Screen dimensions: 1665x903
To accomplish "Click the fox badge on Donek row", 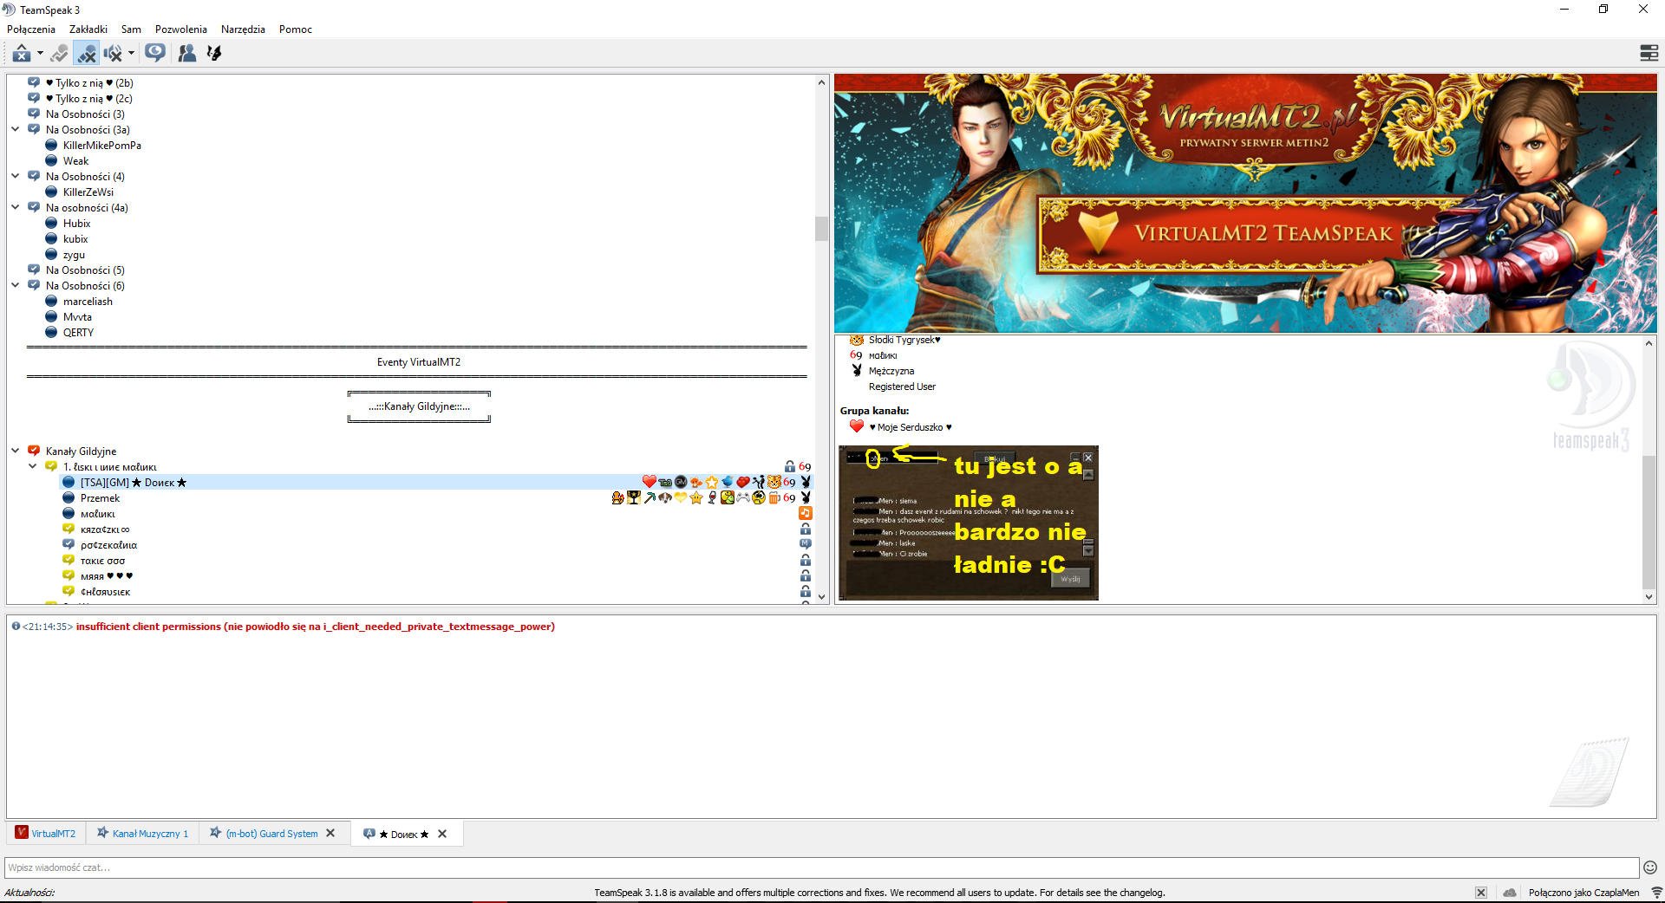I will (x=696, y=482).
